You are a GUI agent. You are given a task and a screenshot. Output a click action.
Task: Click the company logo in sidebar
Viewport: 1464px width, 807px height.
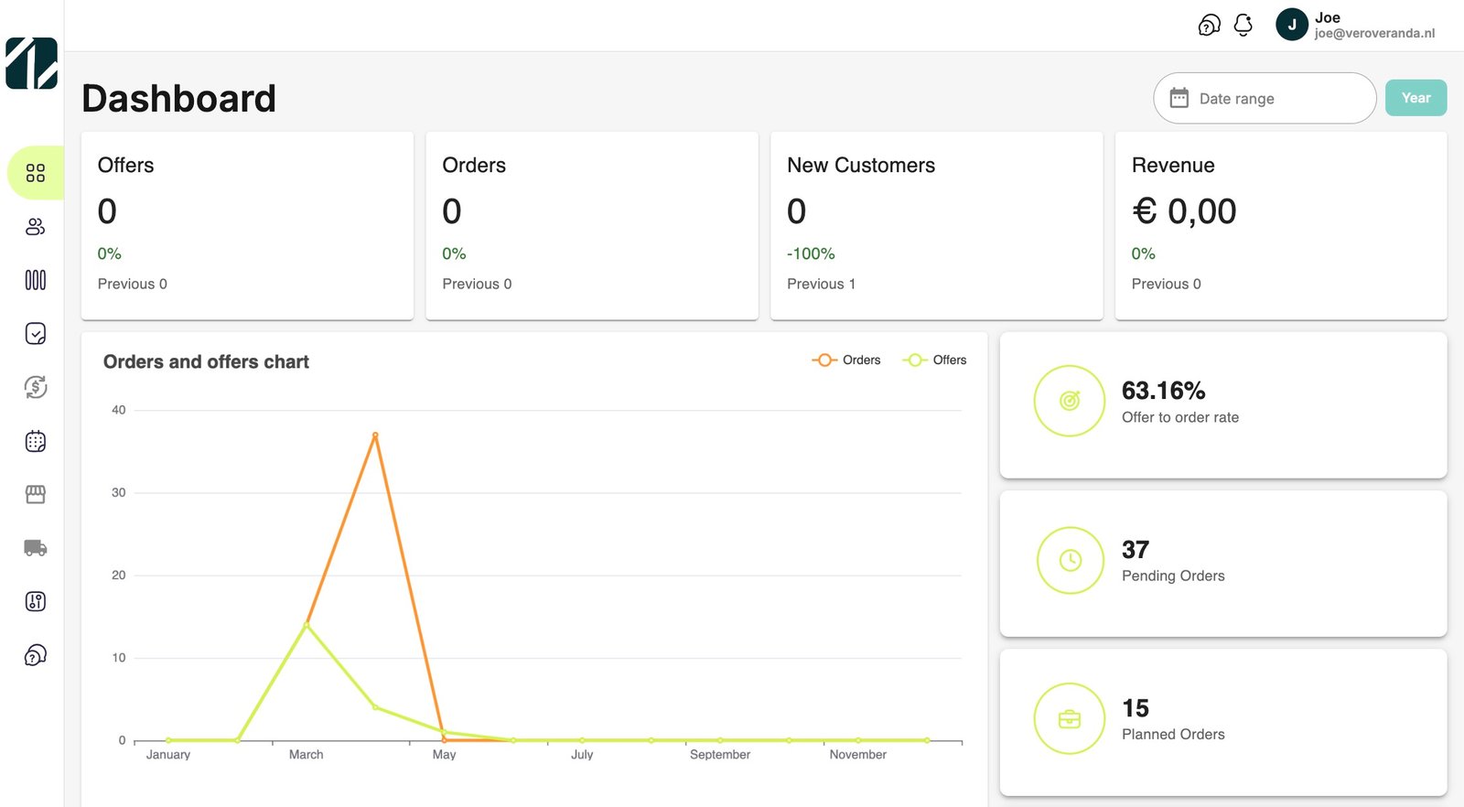coord(32,63)
